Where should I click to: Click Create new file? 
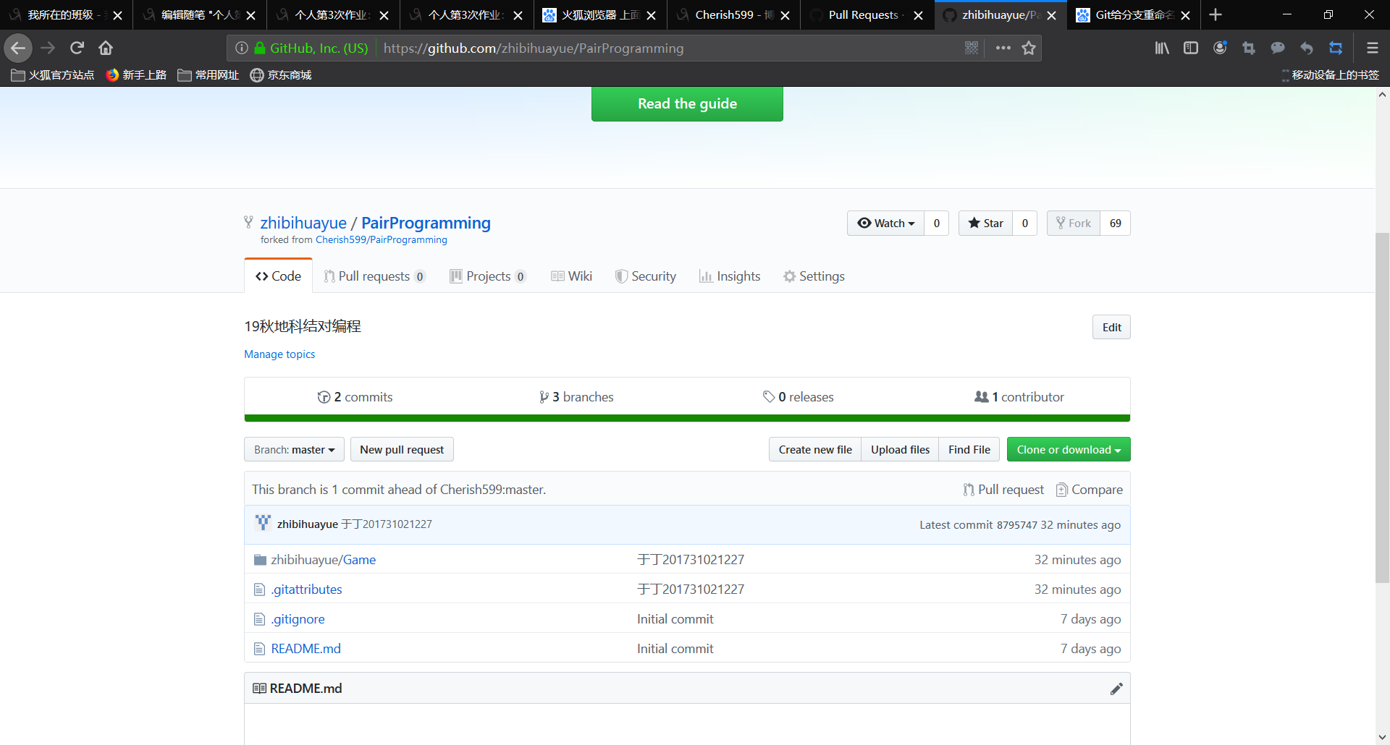[x=815, y=449]
